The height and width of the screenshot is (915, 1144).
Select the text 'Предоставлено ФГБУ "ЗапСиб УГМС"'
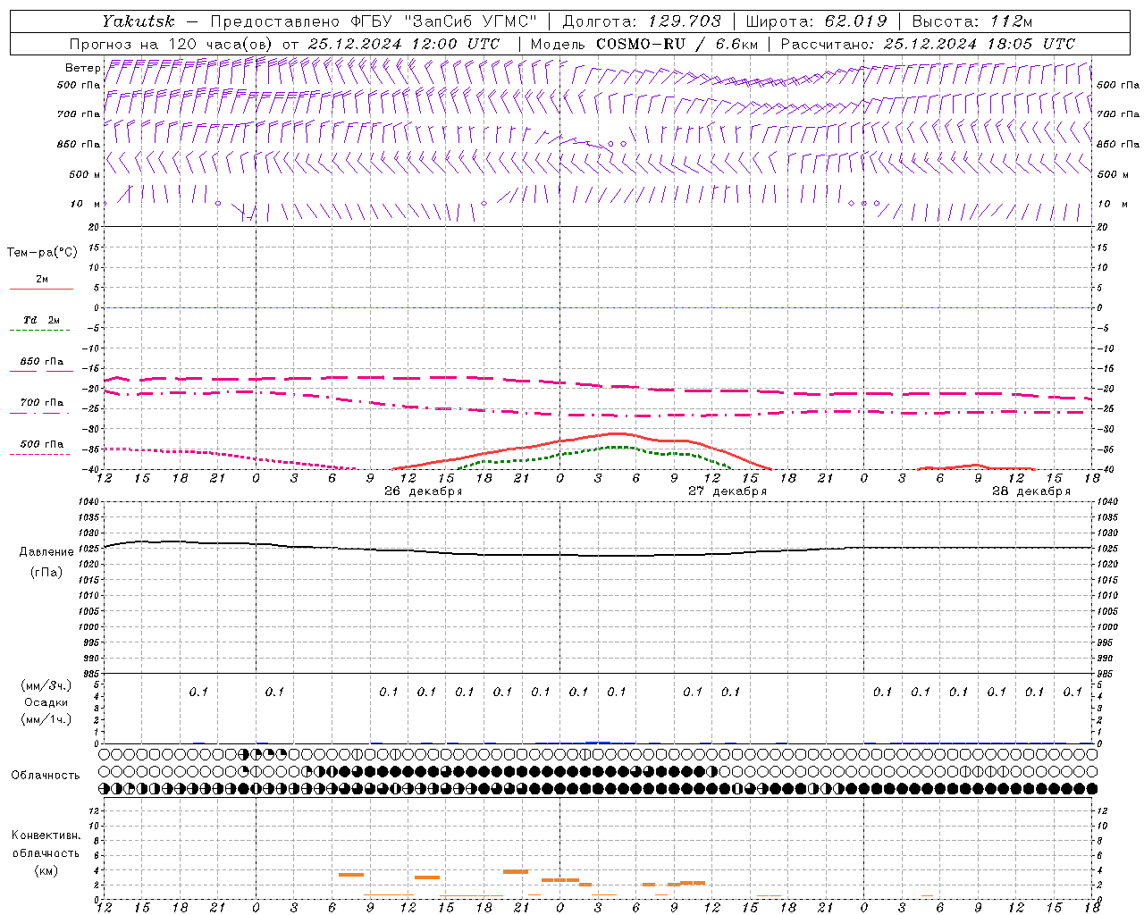pos(374,21)
